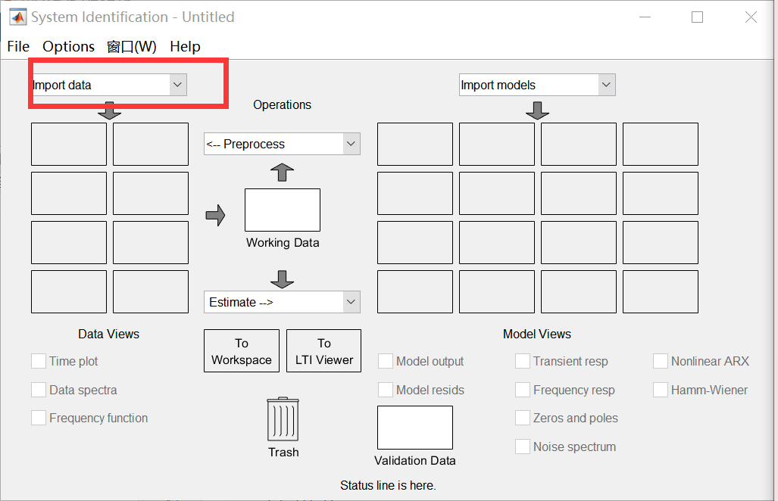778x501 pixels.
Task: Click the arrow below Import data
Action: [x=110, y=110]
